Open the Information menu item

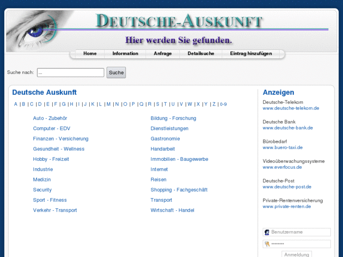125,54
